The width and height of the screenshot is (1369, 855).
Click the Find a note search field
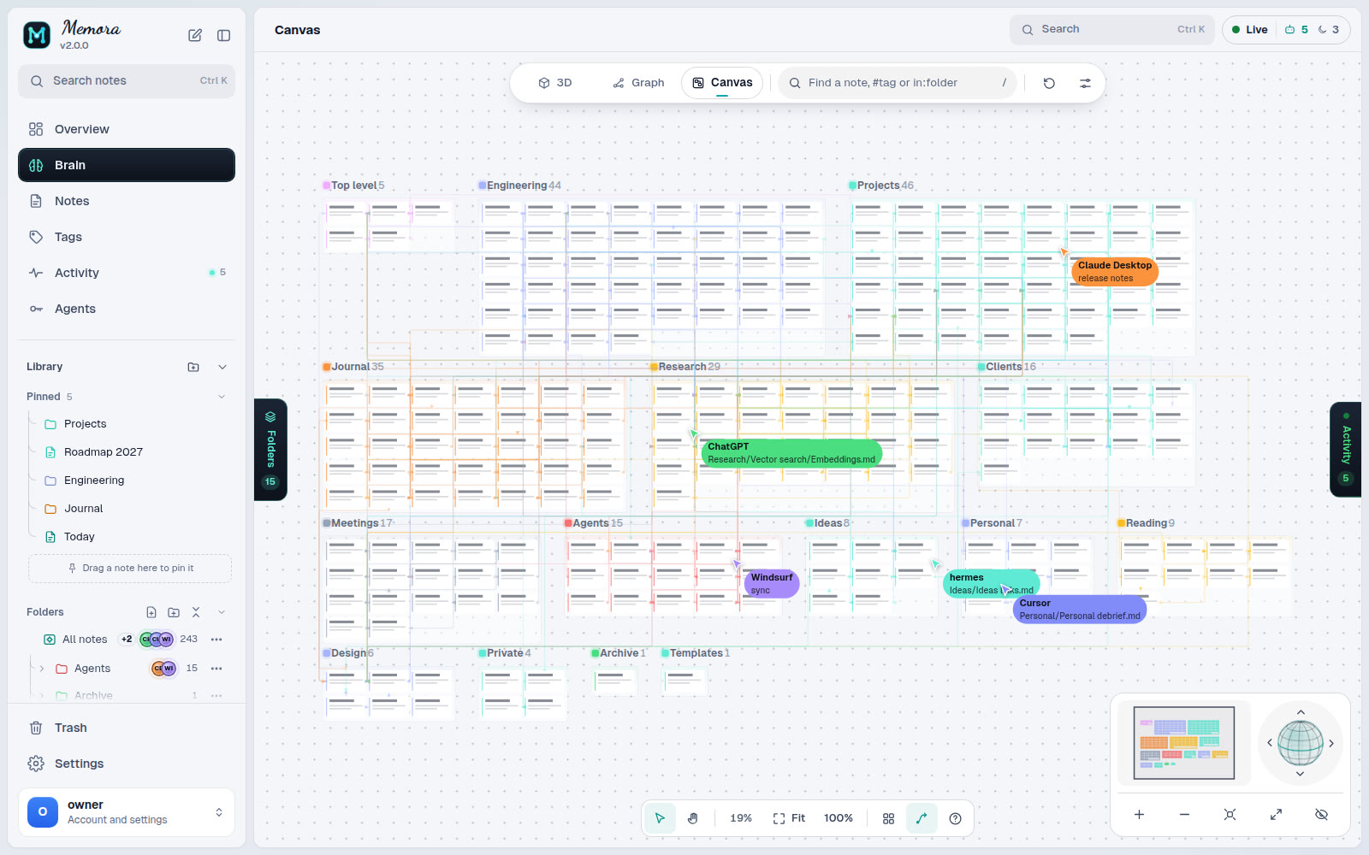click(x=897, y=83)
